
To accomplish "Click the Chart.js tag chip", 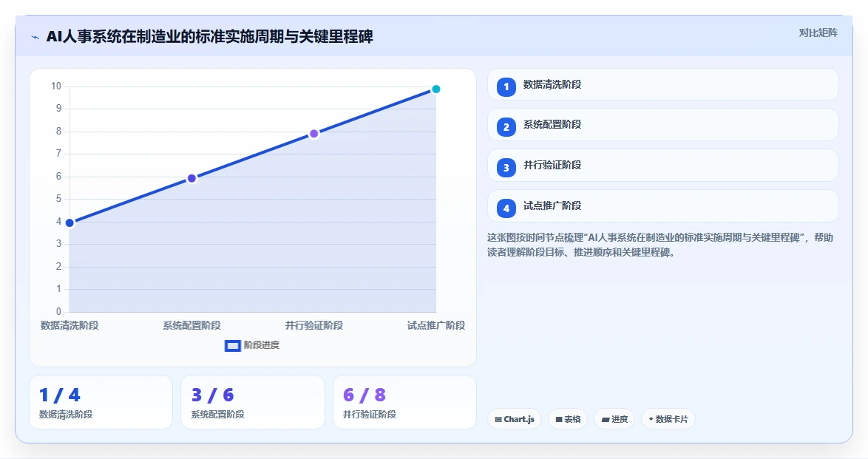I will [x=515, y=419].
